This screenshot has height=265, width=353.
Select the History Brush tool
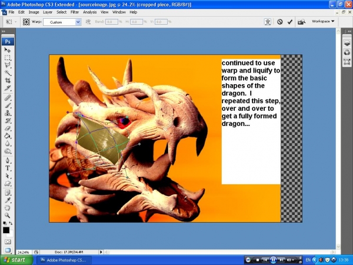click(x=8, y=121)
